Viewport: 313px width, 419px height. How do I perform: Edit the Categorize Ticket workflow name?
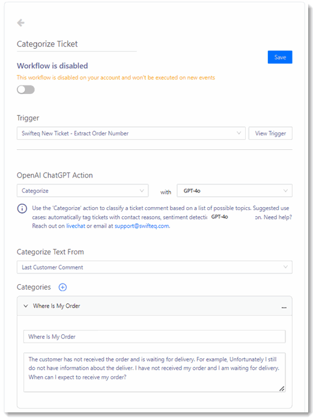tap(77, 44)
